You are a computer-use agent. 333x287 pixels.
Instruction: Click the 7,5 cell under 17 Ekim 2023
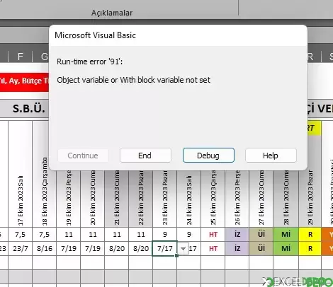(21, 235)
